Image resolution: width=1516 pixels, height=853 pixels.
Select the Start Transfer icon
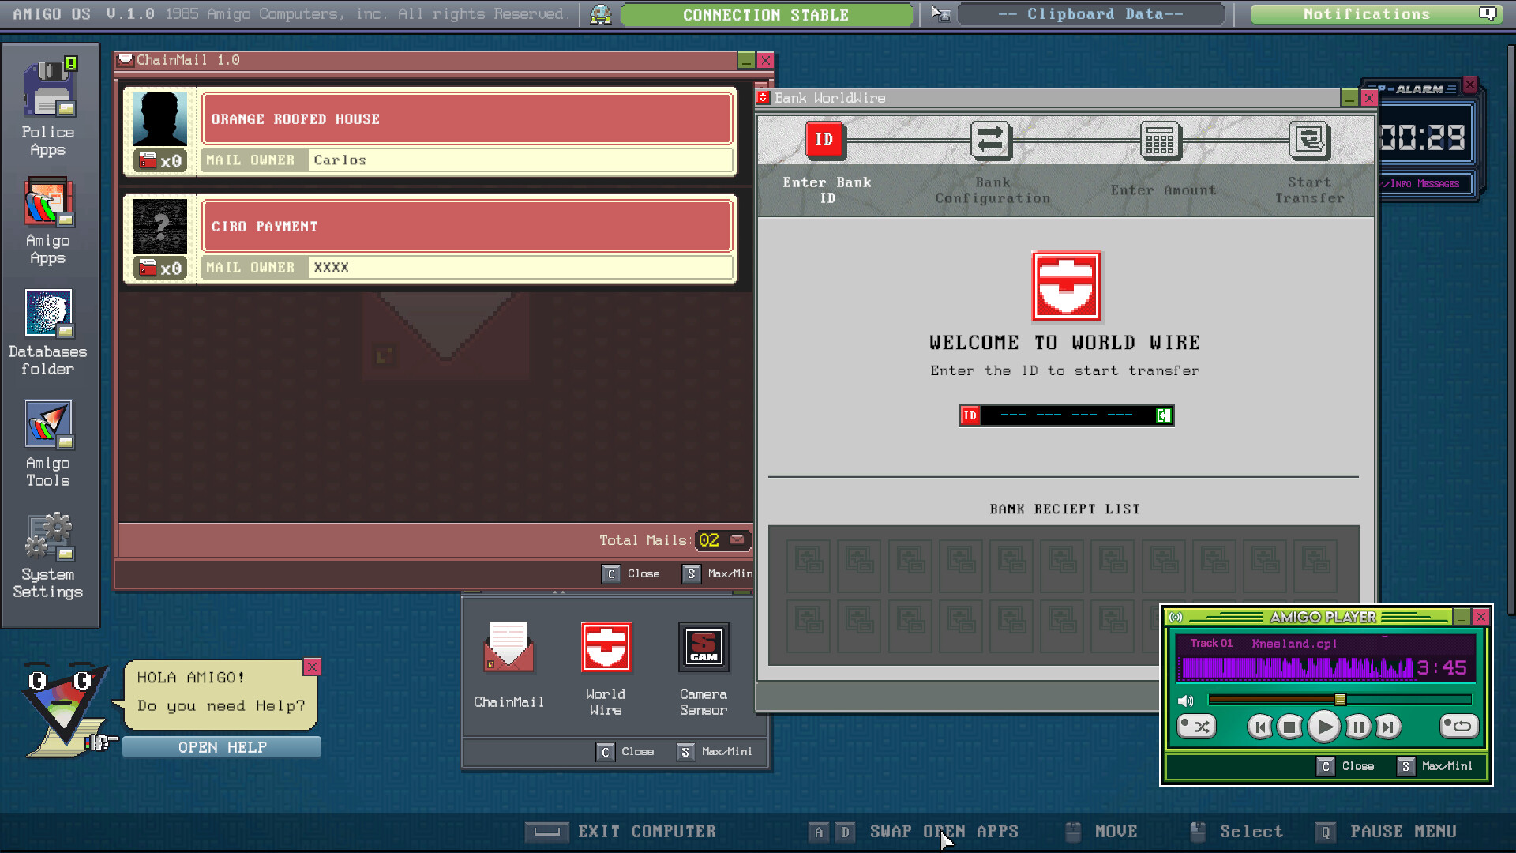[1311, 141]
